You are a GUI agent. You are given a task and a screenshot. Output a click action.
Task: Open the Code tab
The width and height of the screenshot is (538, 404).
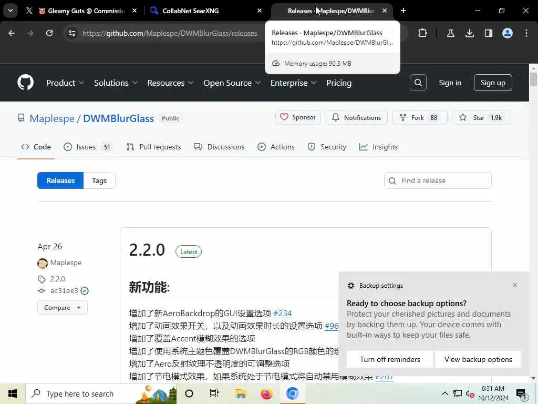pyautogui.click(x=36, y=147)
